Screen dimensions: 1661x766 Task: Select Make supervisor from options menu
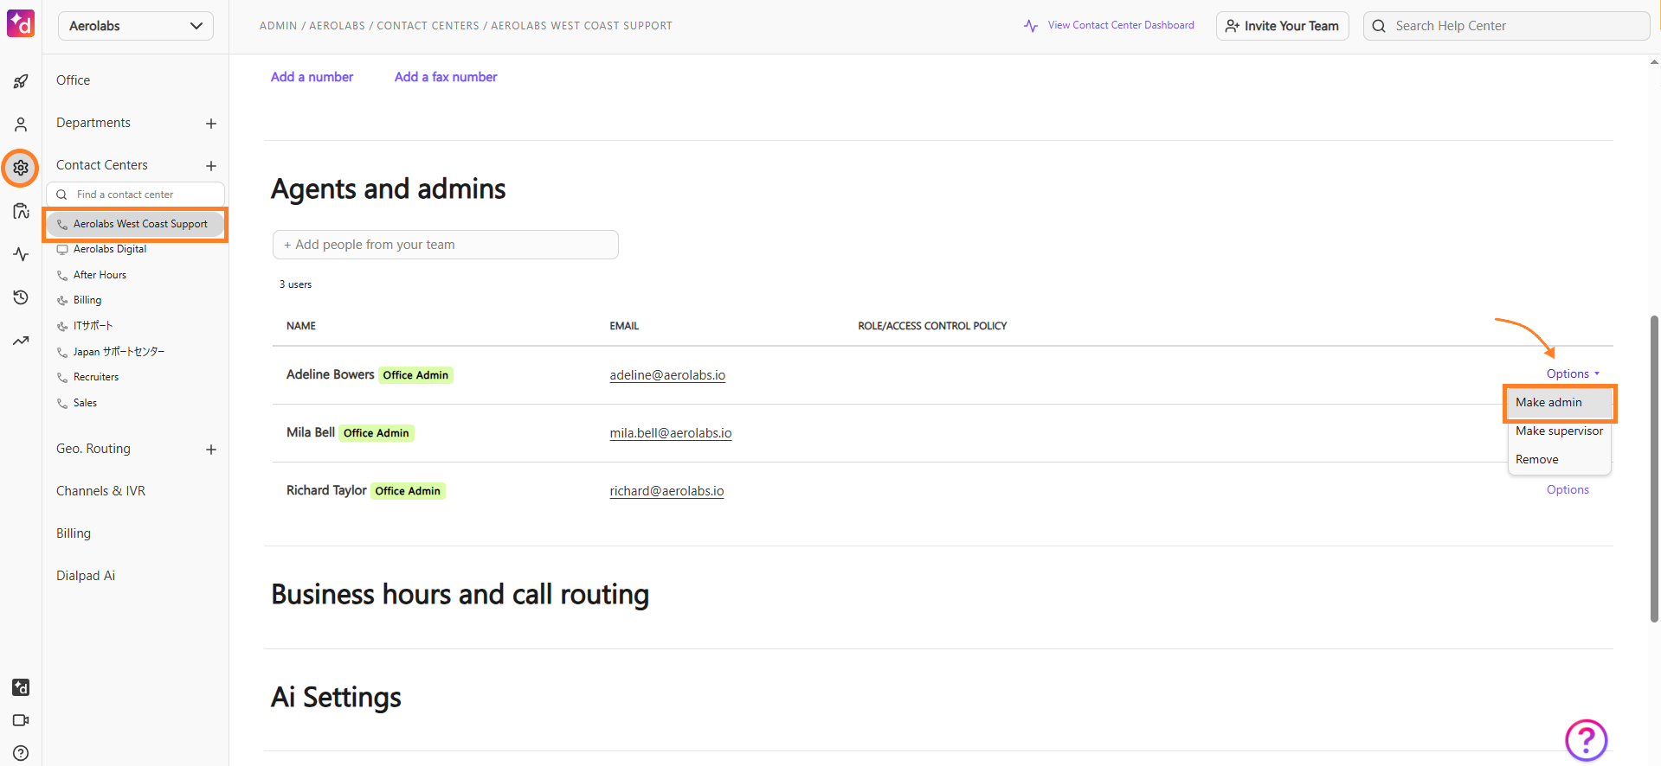(x=1559, y=431)
